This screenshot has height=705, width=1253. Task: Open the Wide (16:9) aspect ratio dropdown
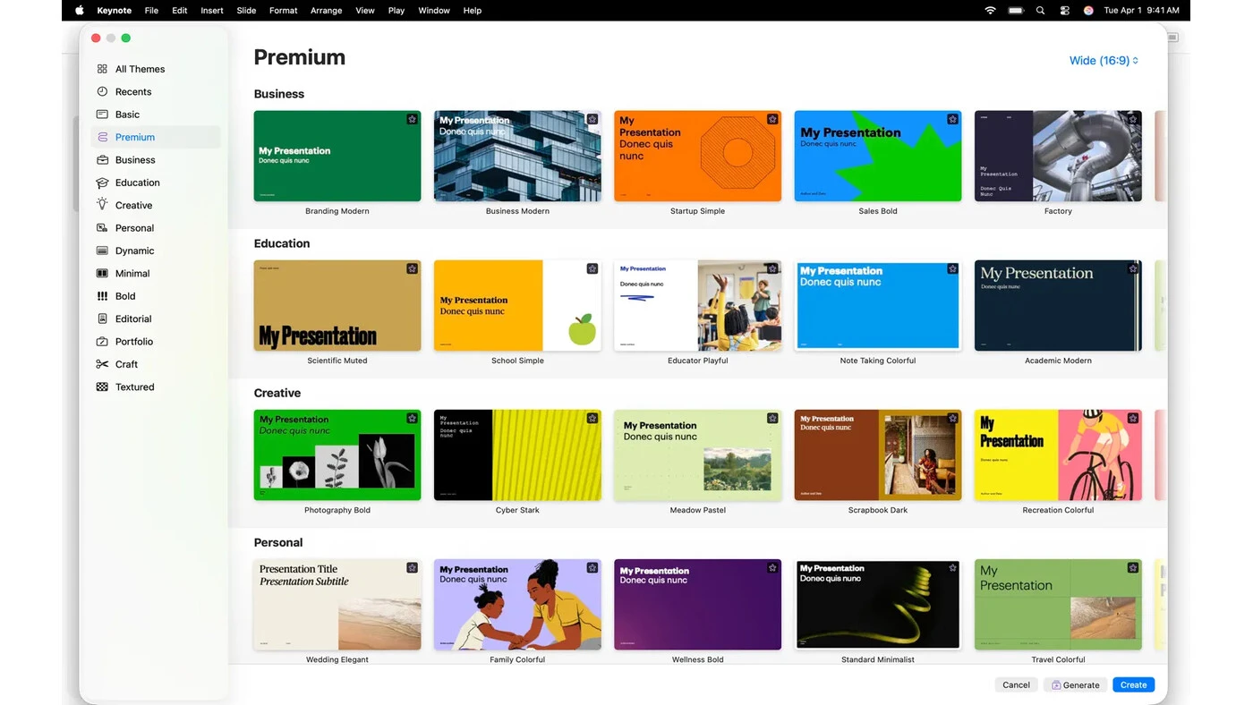(x=1104, y=61)
